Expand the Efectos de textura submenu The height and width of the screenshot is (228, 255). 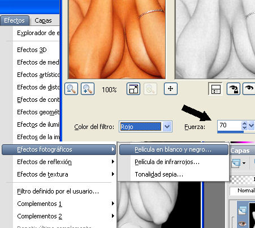coord(59,174)
